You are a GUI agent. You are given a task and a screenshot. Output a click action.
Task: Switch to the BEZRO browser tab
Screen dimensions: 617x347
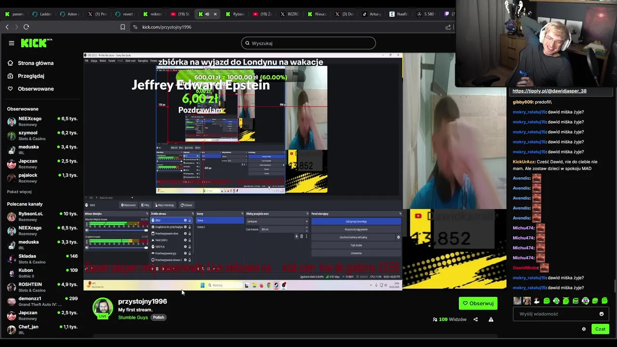click(x=290, y=14)
